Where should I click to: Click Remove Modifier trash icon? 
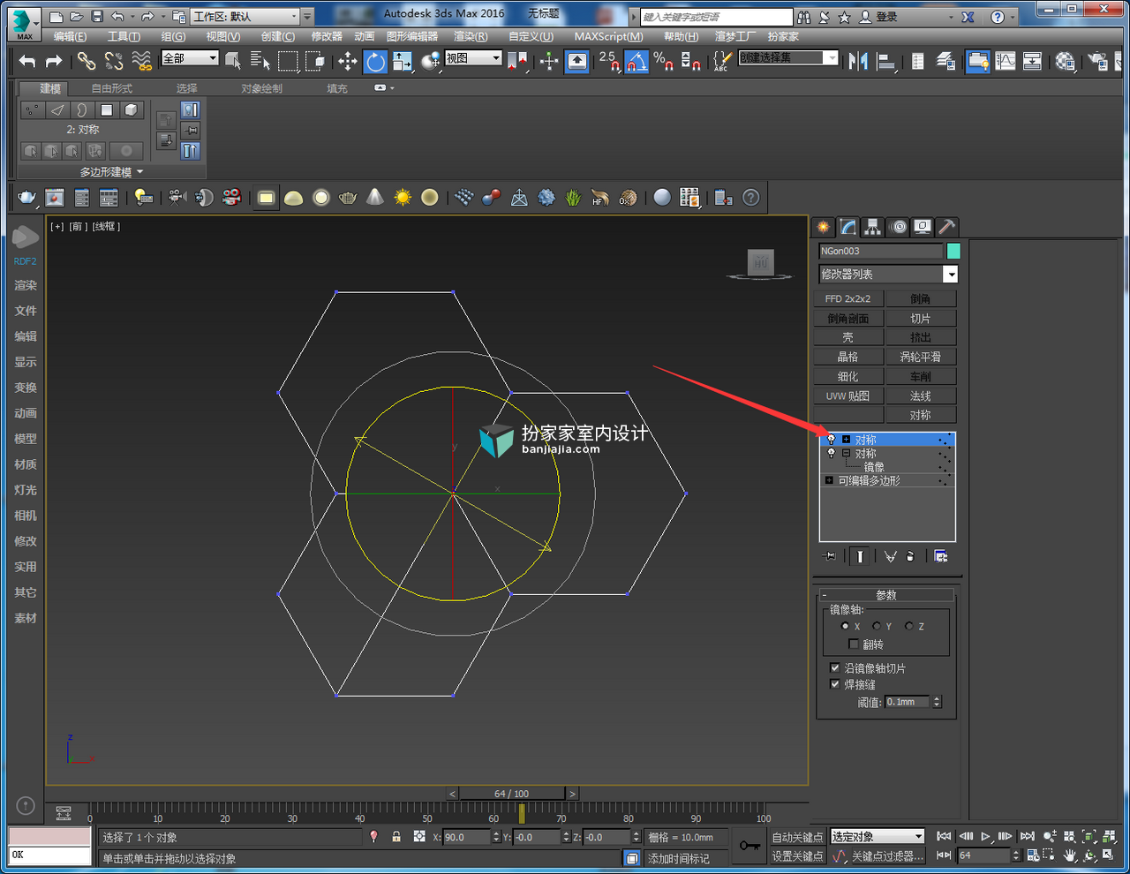(910, 556)
